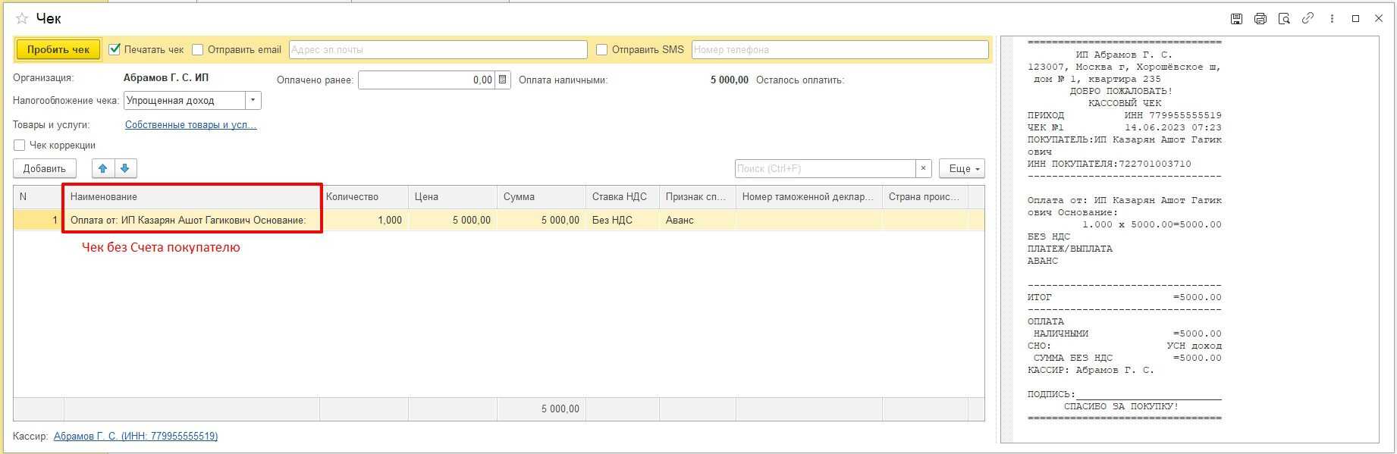
Task: Click the Сумма column header
Action: tap(542, 197)
